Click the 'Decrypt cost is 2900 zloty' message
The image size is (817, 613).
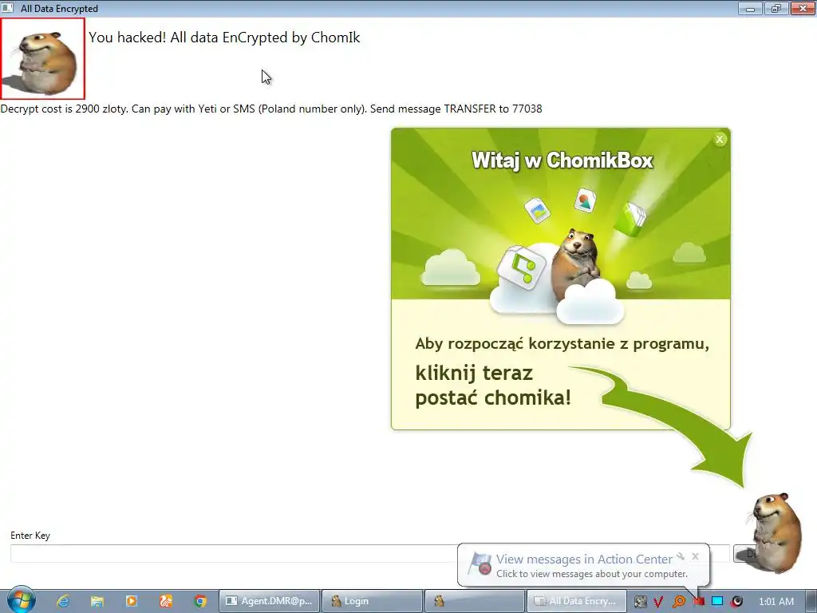271,109
